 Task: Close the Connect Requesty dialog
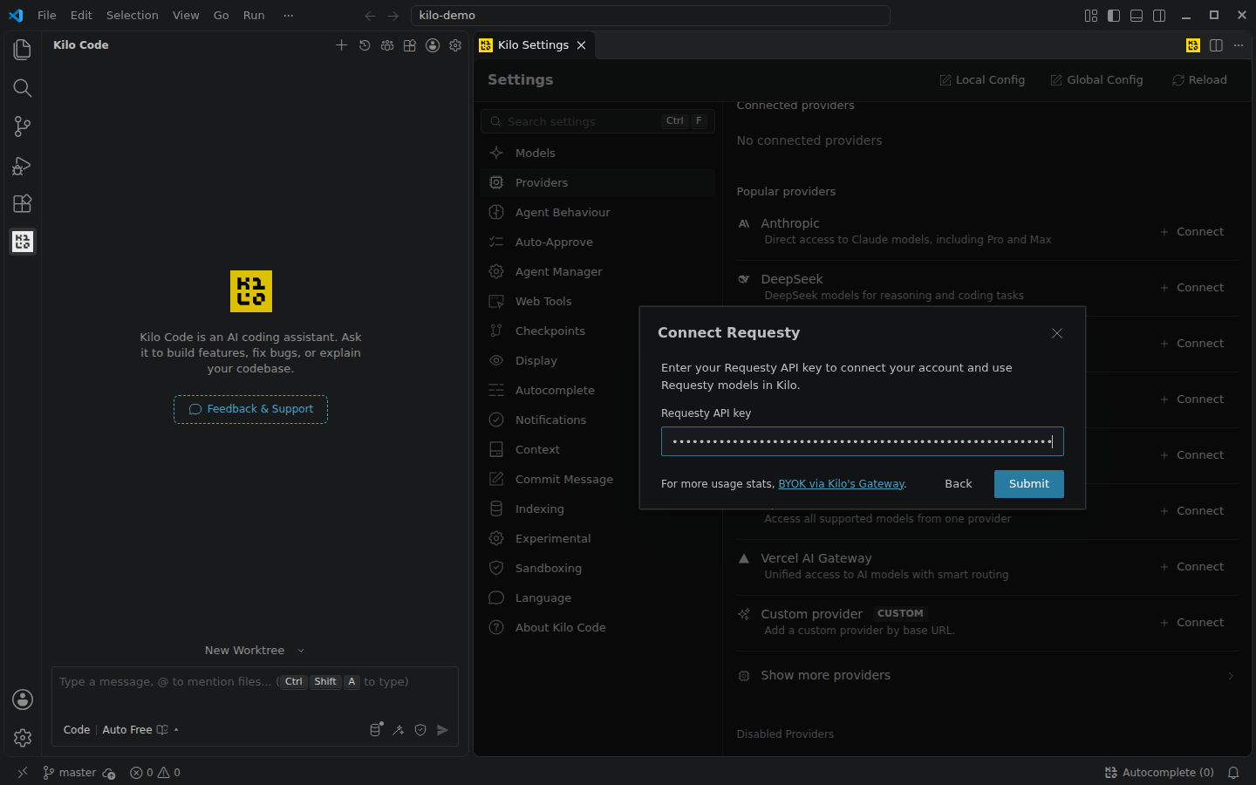[x=1057, y=333]
